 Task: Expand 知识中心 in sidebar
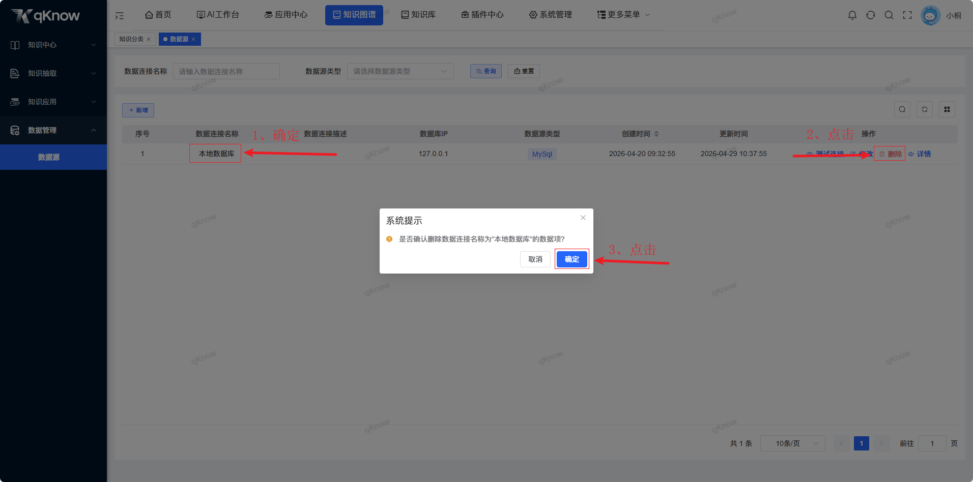(x=53, y=45)
